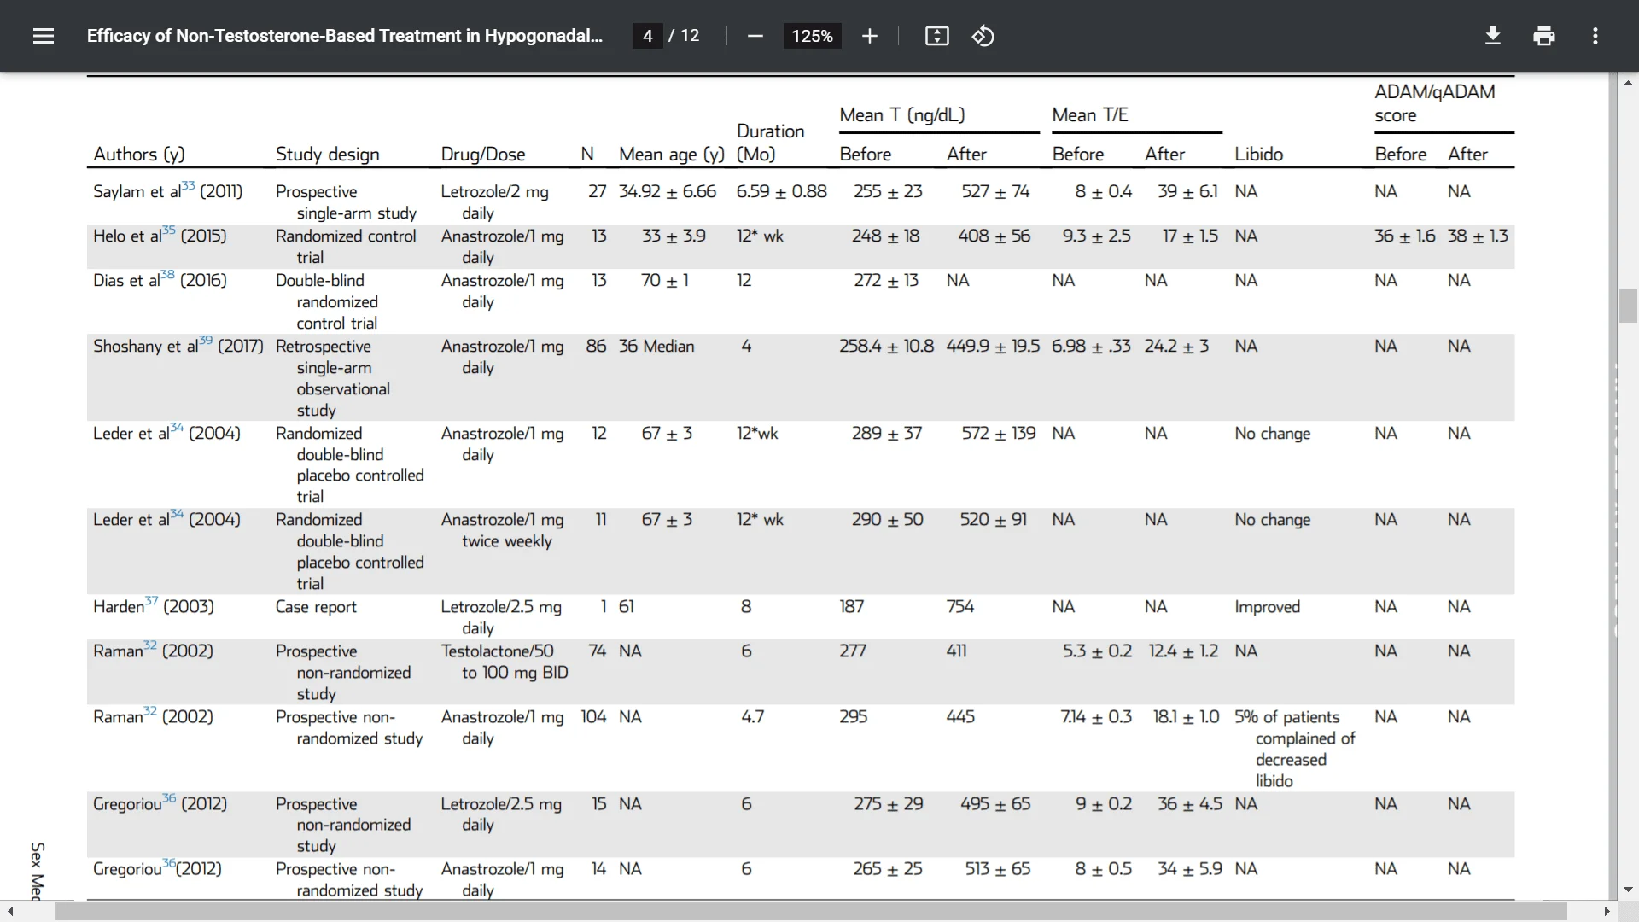Click the '527 ± 74' cell

(x=995, y=192)
